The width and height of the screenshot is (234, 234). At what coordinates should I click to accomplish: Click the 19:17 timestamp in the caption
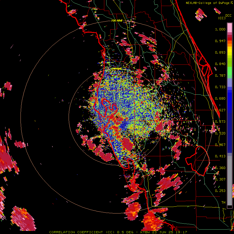pyautogui.click(x=182, y=232)
